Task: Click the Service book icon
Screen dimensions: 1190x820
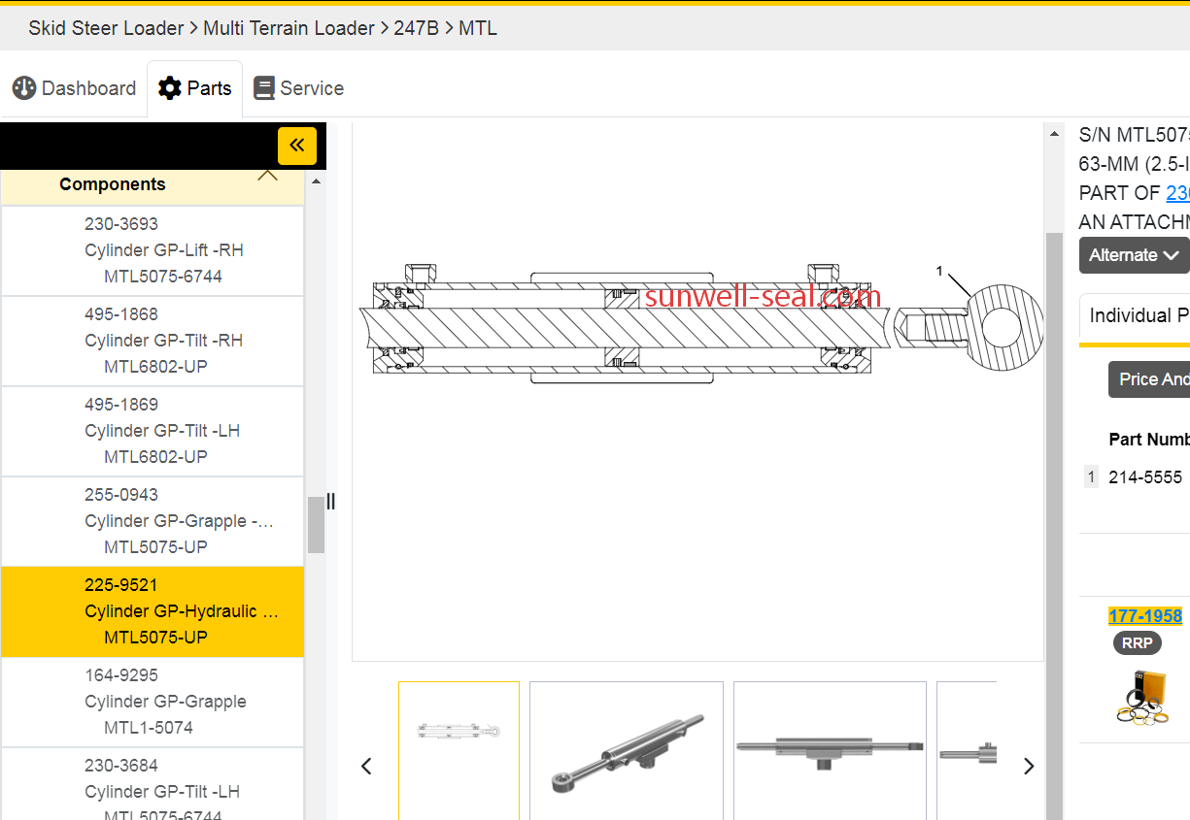Action: (x=263, y=88)
